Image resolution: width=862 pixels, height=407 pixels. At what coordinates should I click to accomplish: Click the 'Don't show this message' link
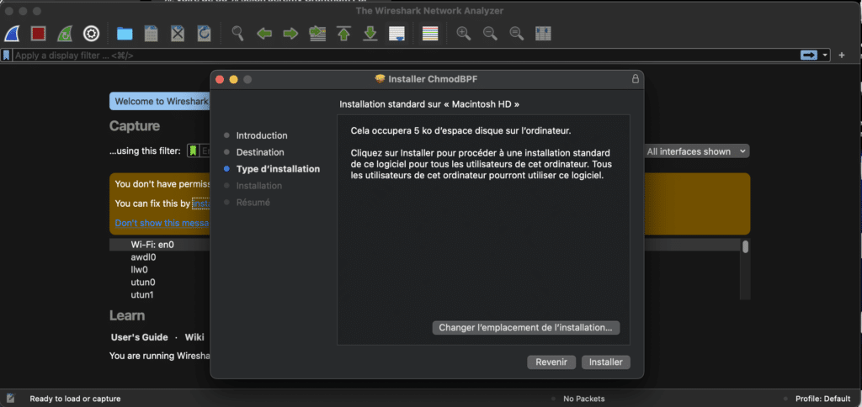(162, 223)
